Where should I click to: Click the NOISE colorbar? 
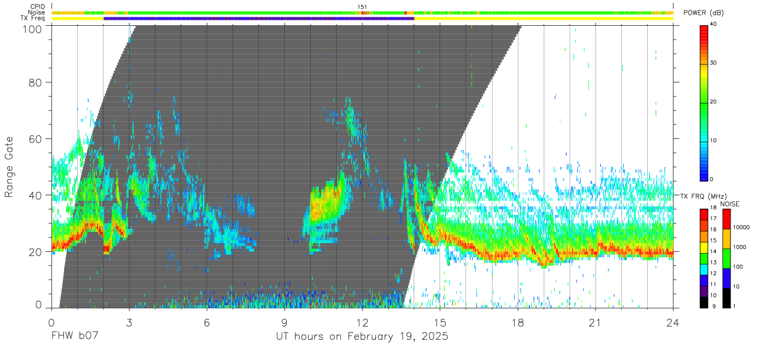(726, 258)
